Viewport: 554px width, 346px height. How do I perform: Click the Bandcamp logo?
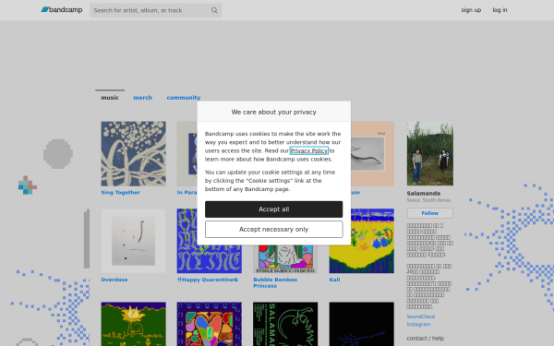click(62, 10)
